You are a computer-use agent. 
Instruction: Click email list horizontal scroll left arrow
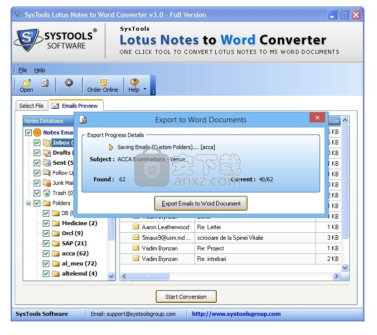tap(124, 277)
